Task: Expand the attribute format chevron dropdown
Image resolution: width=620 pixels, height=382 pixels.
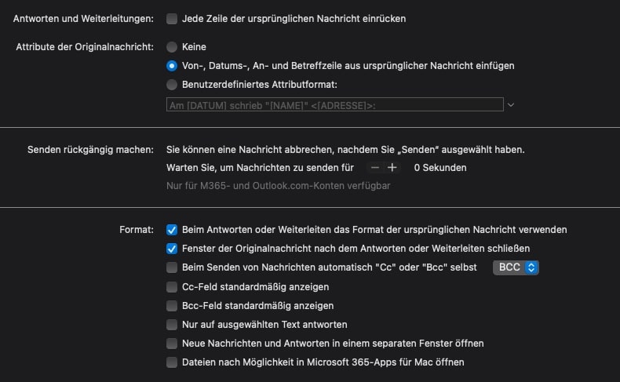Action: (511, 104)
